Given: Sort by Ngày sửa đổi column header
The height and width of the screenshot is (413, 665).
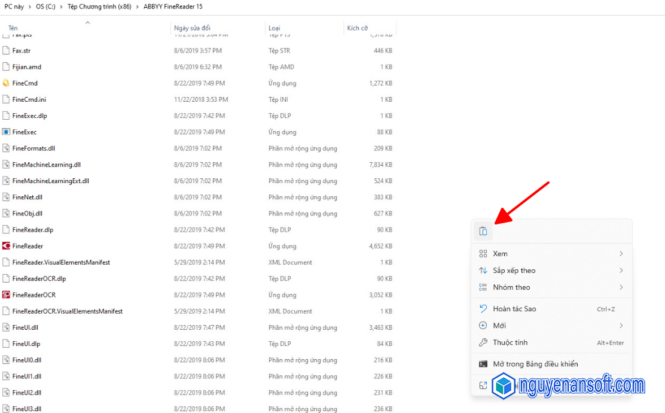Looking at the screenshot, I should (192, 28).
